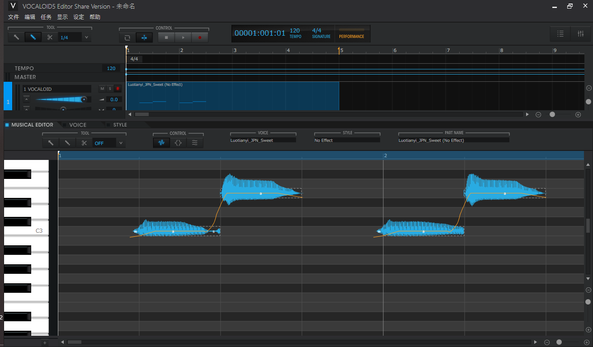Click the track name field 1 VOCALOID
Viewport: 593px width, 347px height.
click(57, 89)
